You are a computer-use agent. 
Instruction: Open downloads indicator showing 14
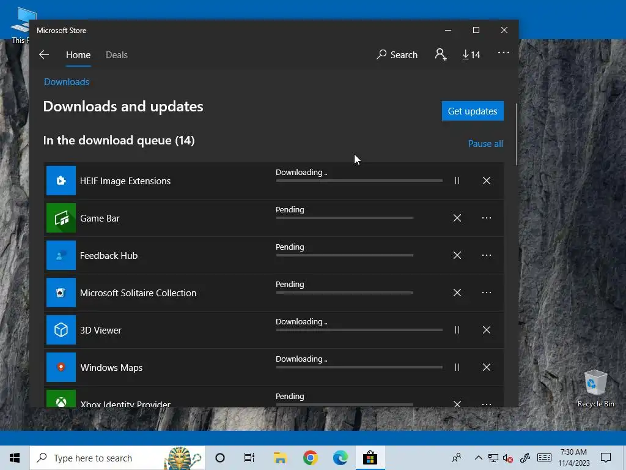[x=471, y=54]
